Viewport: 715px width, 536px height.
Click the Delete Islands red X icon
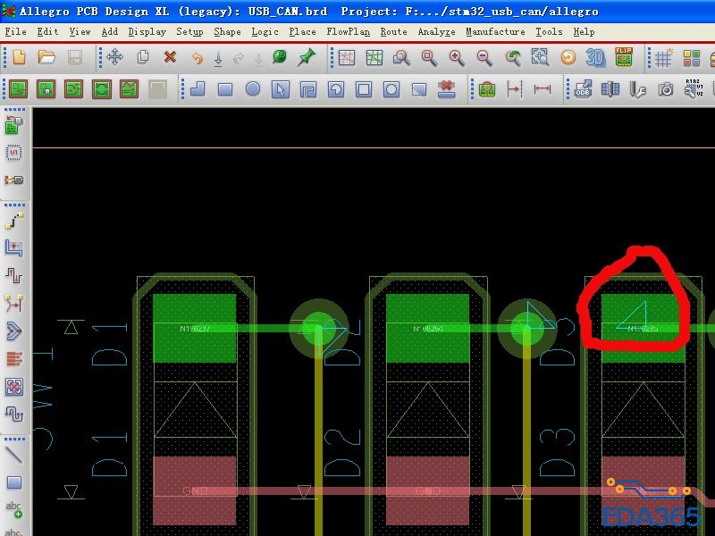(x=446, y=88)
